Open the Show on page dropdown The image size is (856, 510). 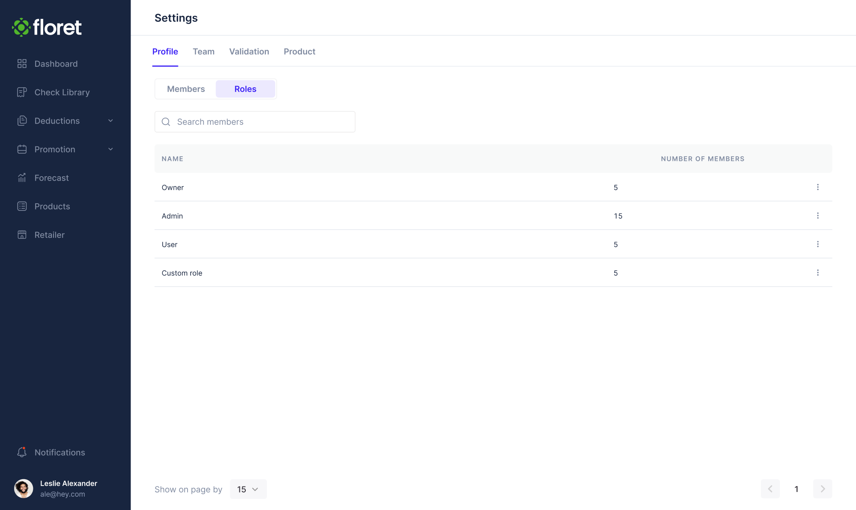click(x=248, y=489)
